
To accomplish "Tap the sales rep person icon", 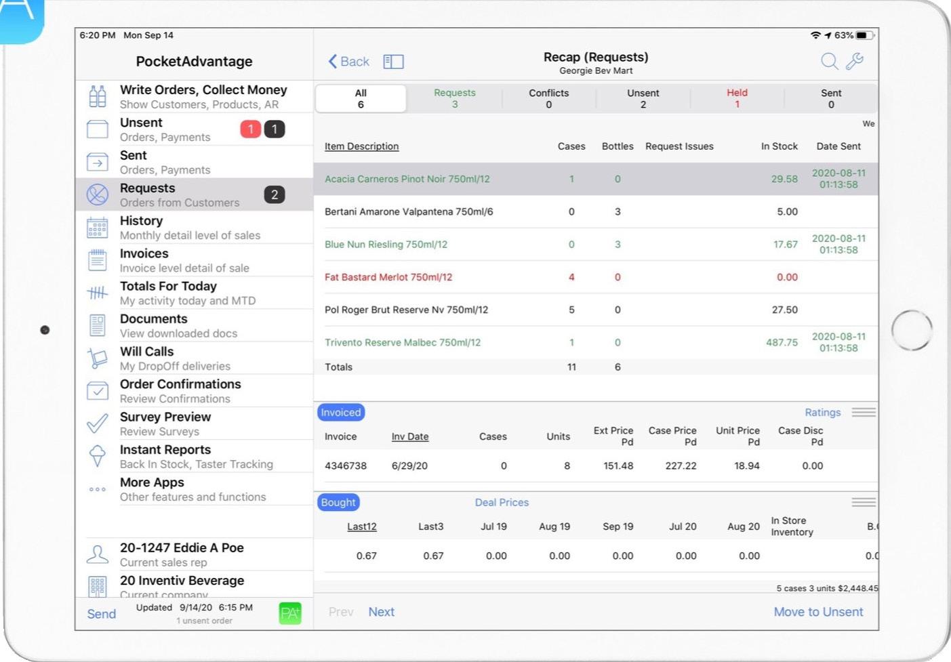I will 98,554.
